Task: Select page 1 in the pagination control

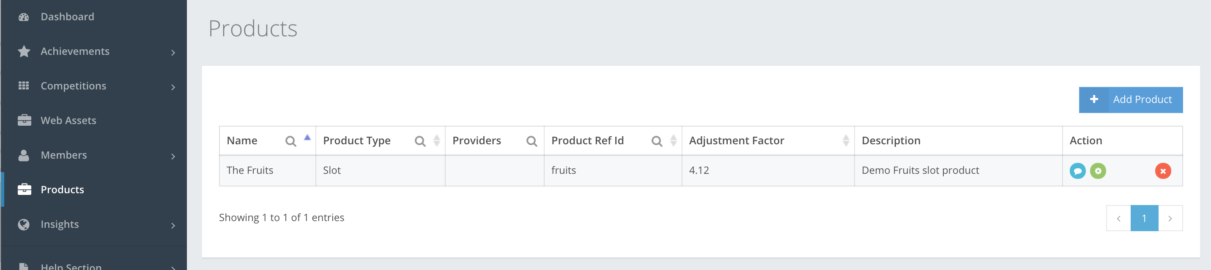Action: tap(1144, 218)
